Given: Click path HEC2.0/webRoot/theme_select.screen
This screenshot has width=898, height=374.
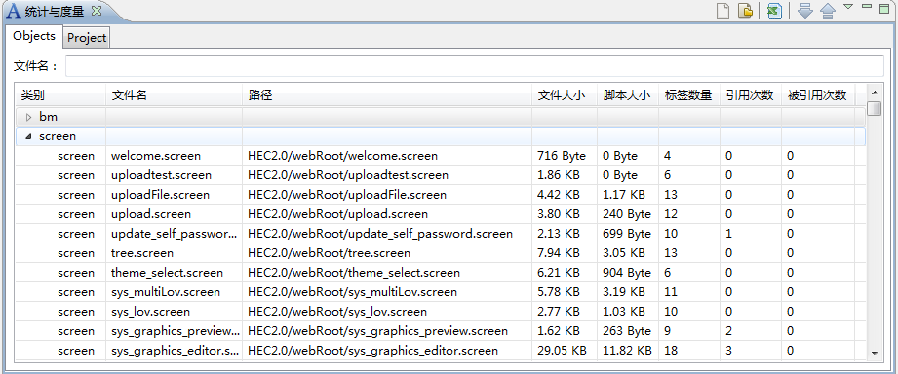Looking at the screenshot, I should pyautogui.click(x=353, y=272).
